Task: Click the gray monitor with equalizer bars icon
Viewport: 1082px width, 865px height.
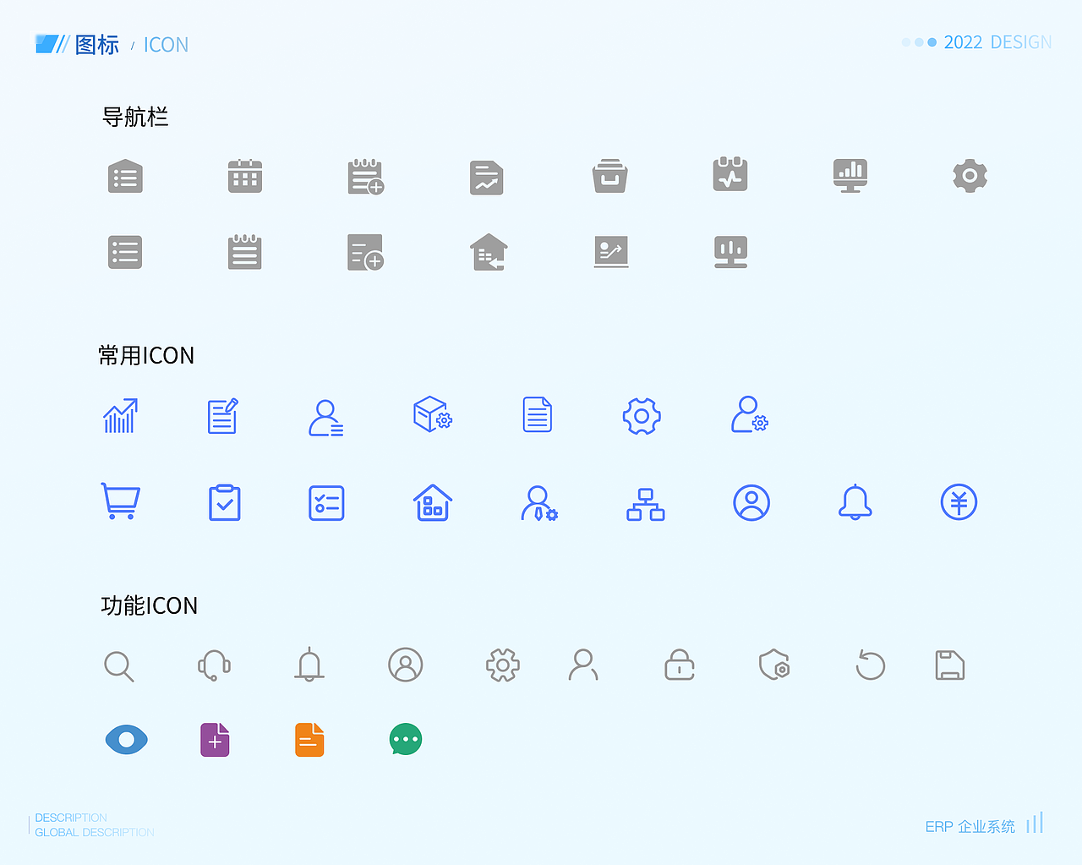Action: pyautogui.click(x=731, y=252)
